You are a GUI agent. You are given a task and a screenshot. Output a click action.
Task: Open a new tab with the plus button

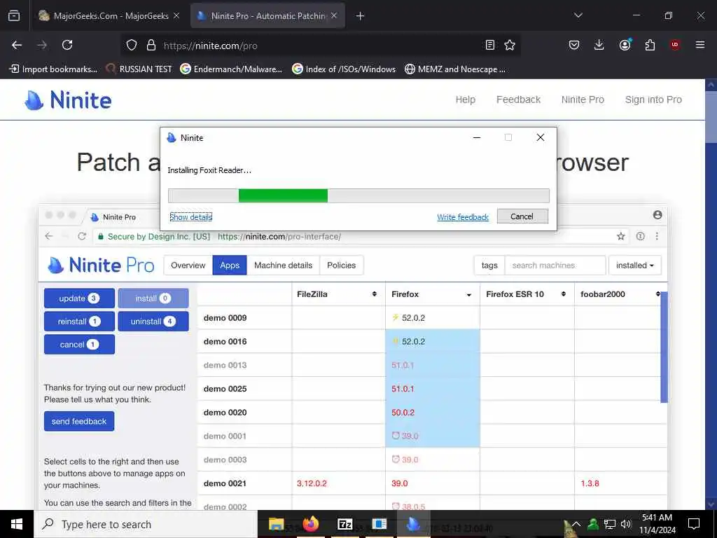point(361,16)
